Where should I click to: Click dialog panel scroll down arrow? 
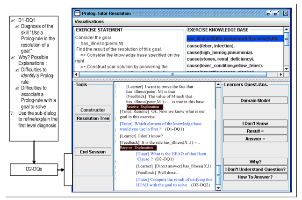tap(218, 188)
